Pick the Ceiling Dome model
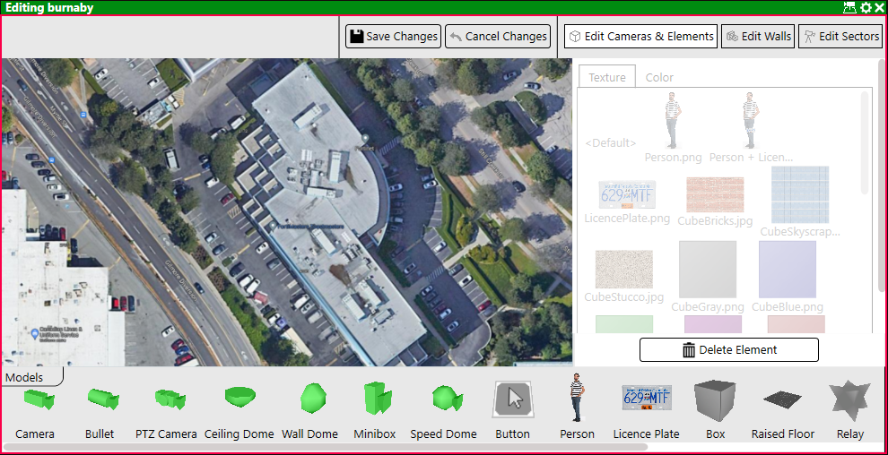Viewport: 888px width, 455px height. point(240,397)
